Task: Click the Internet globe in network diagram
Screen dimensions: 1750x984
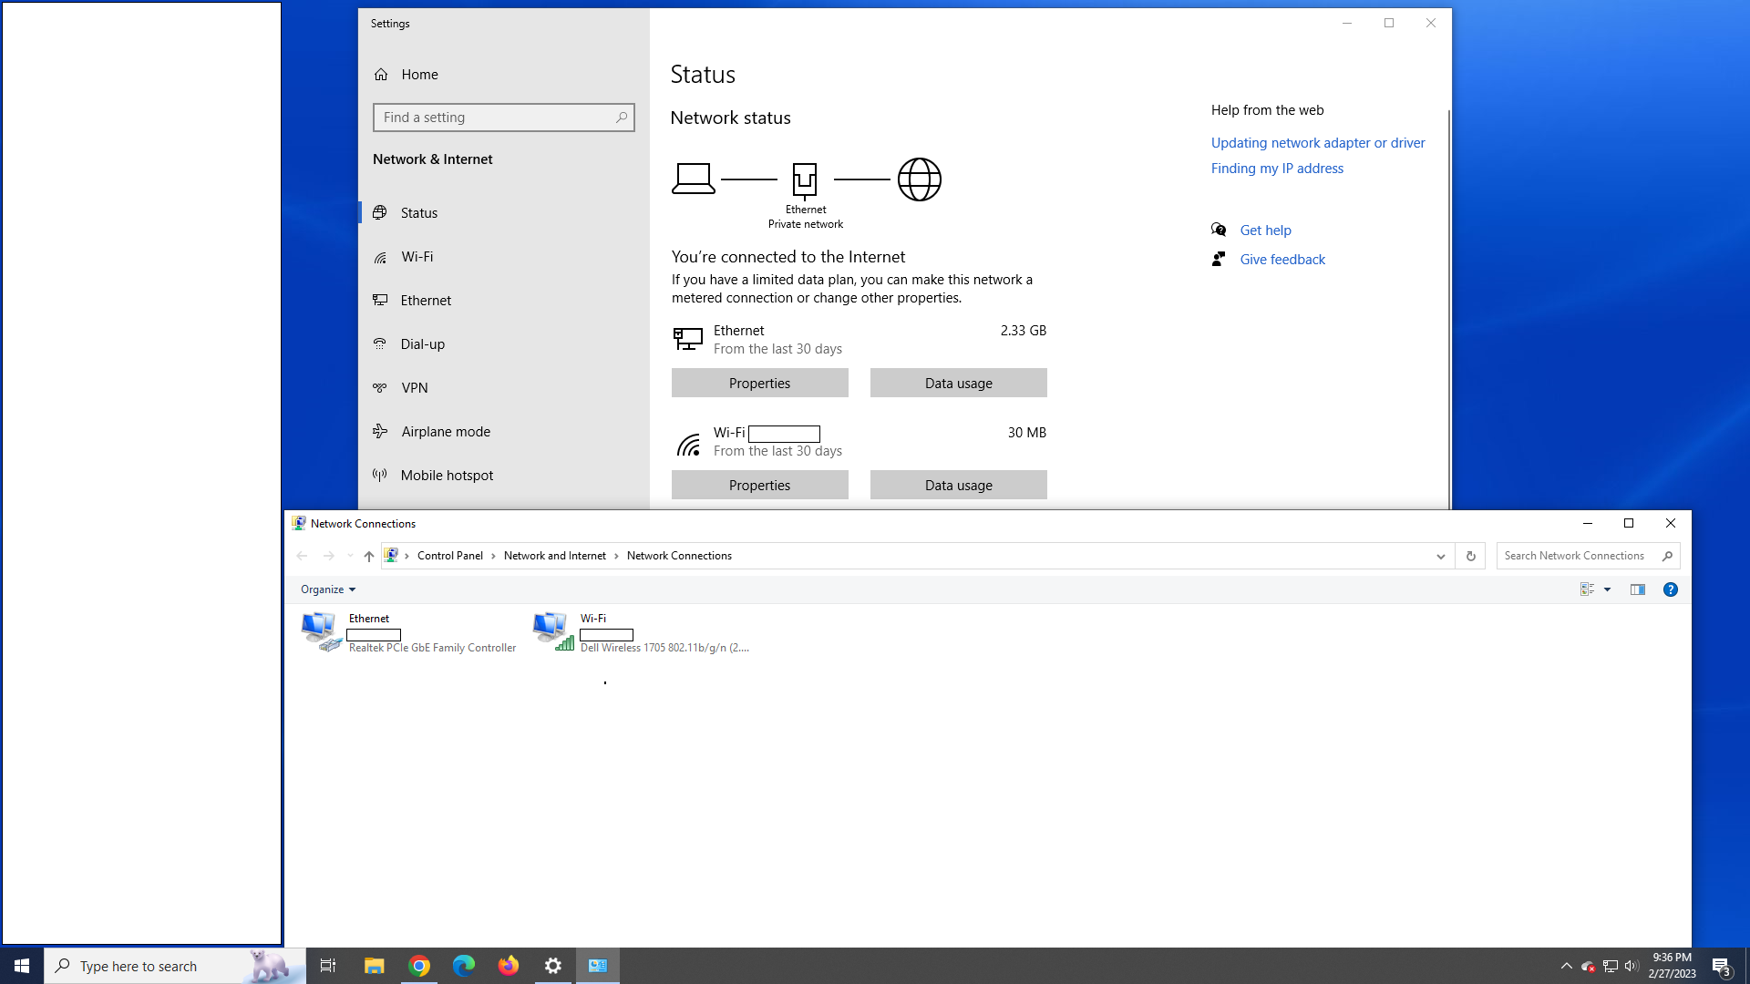Action: click(x=920, y=179)
